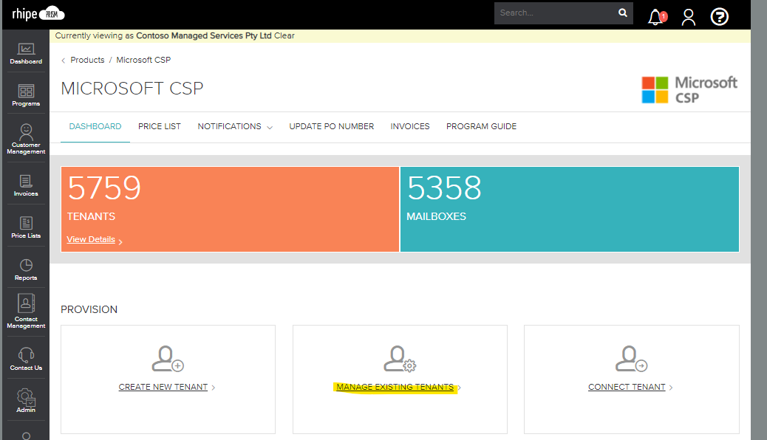The image size is (767, 440).
Task: Click the rhipe PRISM logo
Action: click(38, 14)
